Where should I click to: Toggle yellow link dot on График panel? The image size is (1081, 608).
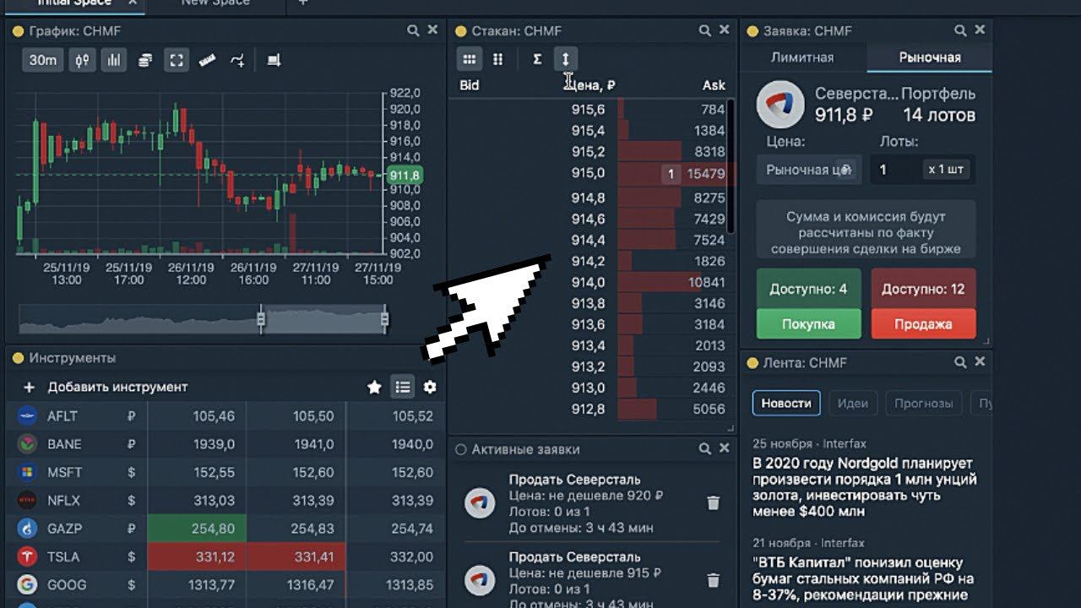(18, 31)
